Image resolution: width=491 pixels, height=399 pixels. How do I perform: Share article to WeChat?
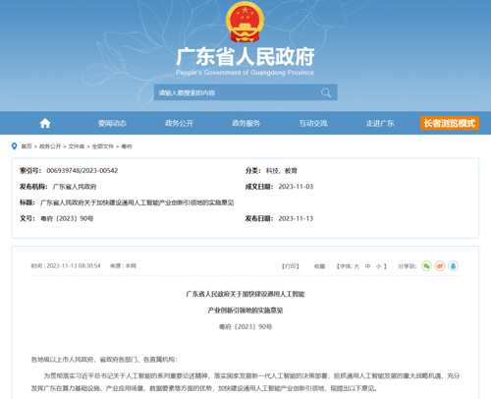[426, 266]
